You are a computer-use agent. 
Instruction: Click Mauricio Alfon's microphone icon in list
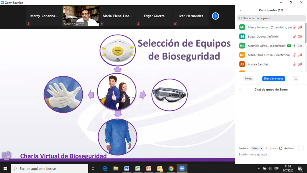294,46
